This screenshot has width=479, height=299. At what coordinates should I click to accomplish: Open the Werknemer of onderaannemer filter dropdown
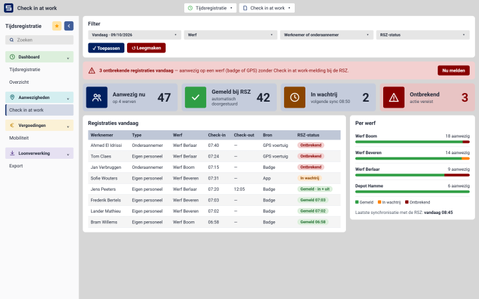pyautogui.click(x=327, y=35)
